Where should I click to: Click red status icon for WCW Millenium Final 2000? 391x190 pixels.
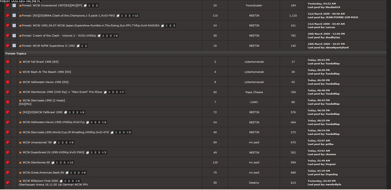(8, 183)
